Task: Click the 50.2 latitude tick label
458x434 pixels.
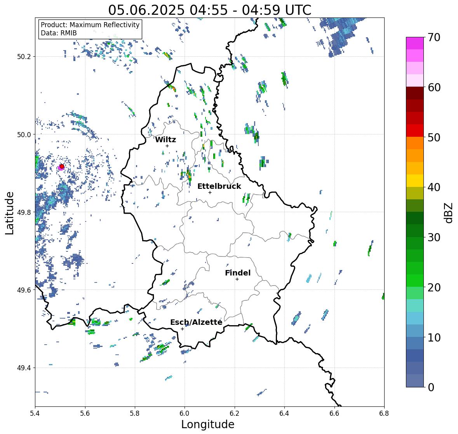Action: pos(24,57)
